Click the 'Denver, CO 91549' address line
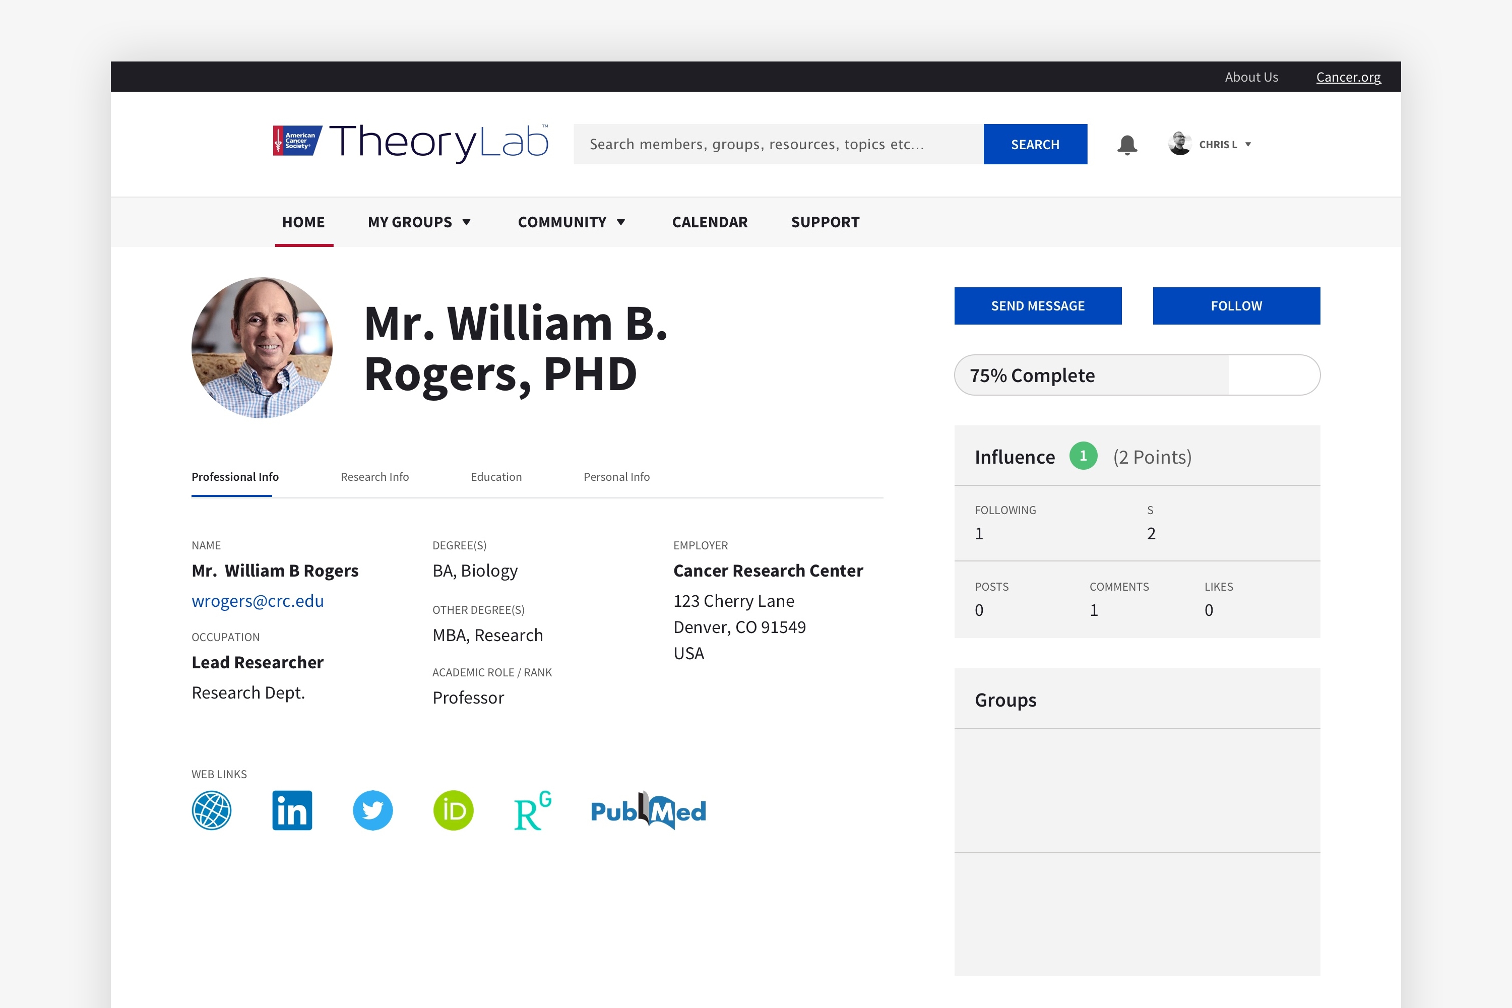 pyautogui.click(x=739, y=627)
